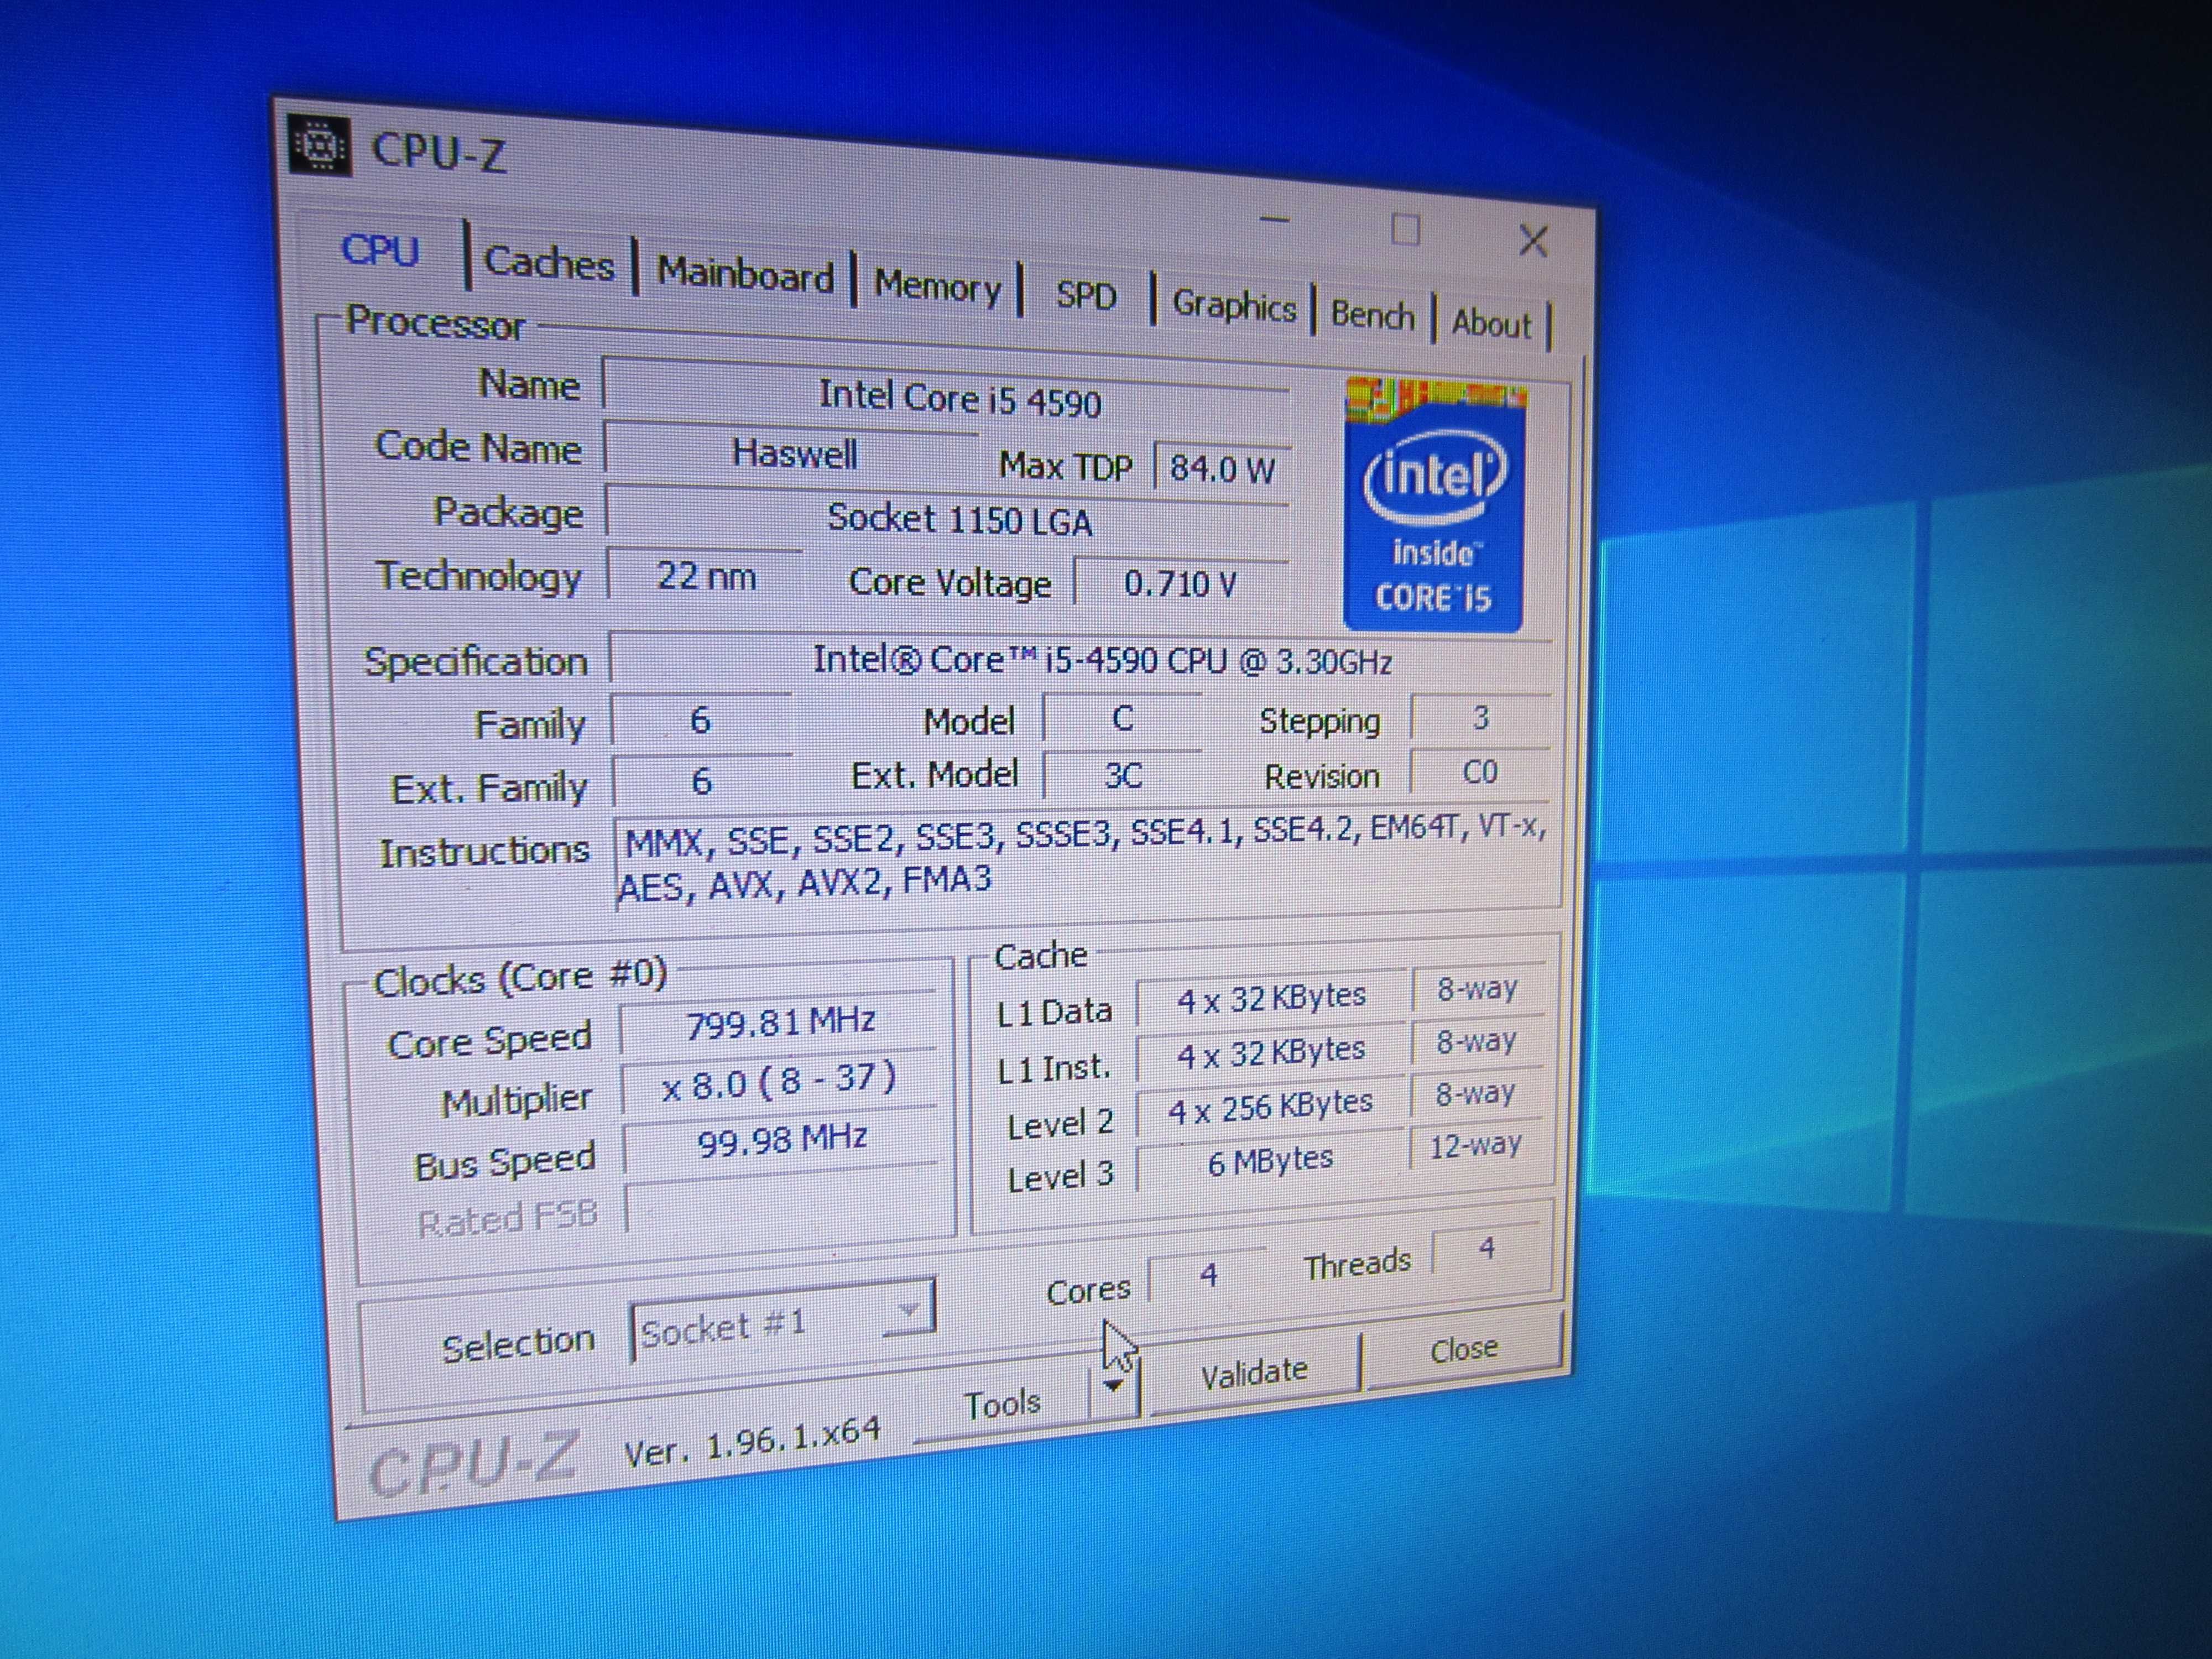Open the Tools dropdown arrow
Viewport: 2212px width, 1659px height.
[1115, 1389]
